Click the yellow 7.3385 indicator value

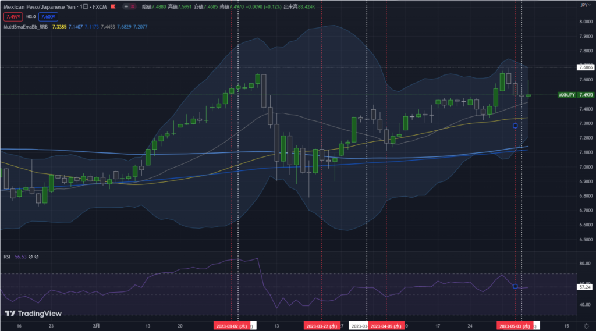(59, 27)
